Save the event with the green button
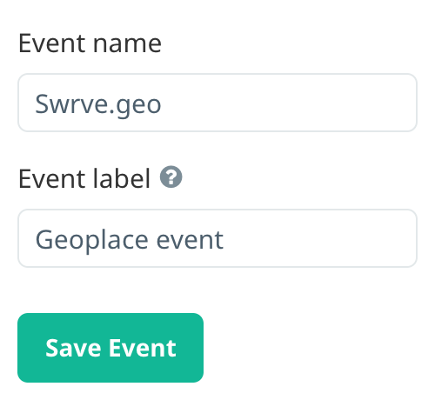The height and width of the screenshot is (400, 435). [x=110, y=348]
